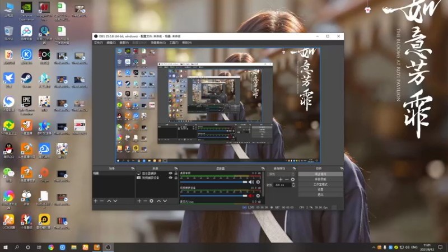Screen dimensions: 448x252
Task: Click the duration field showing 300 ms
Action: click(283, 185)
